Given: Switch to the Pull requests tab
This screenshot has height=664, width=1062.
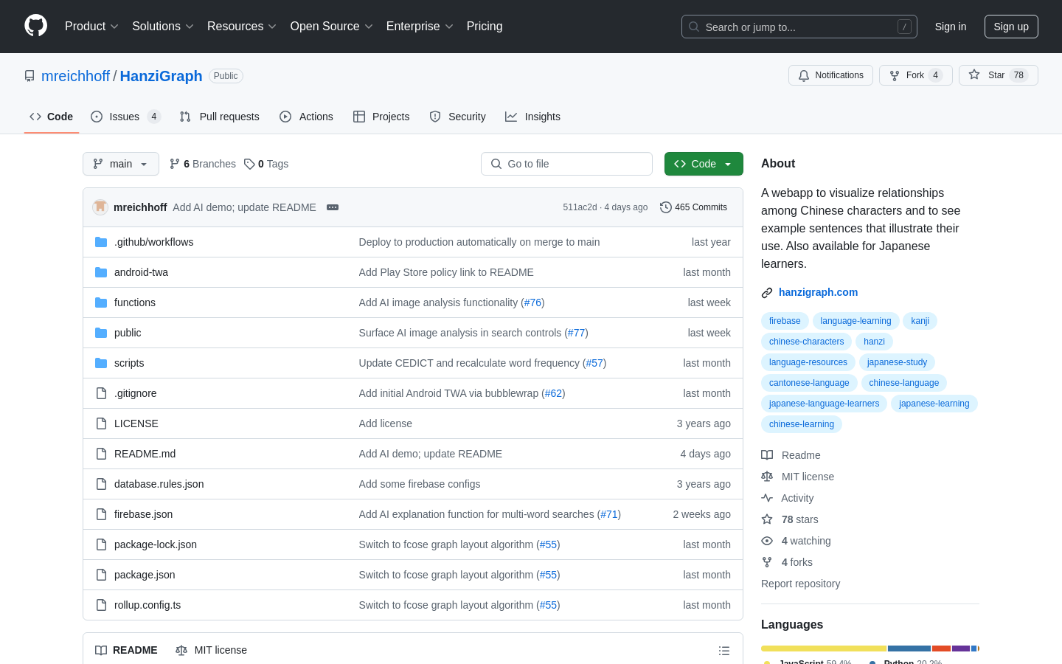Looking at the screenshot, I should 220,117.
